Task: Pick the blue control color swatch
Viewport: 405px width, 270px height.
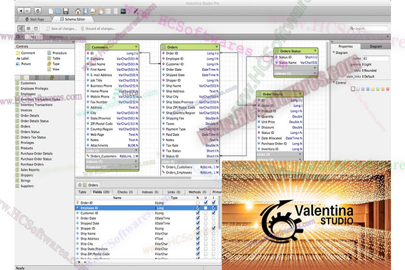Action: [x=368, y=89]
